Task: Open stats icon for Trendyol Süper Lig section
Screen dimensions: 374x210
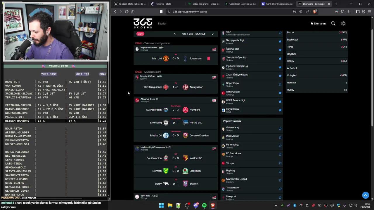Action: click(214, 78)
